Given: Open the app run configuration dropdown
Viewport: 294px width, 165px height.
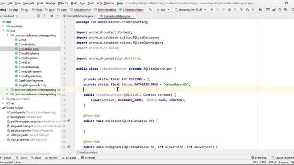Looking at the screenshot, I should (x=163, y=10).
